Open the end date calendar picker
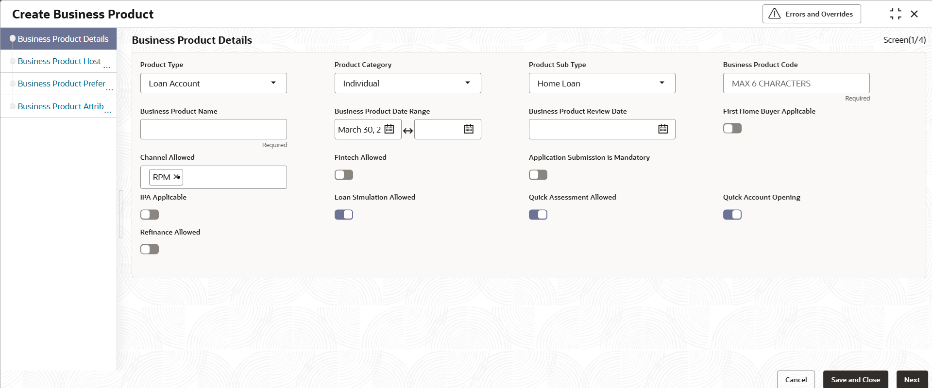This screenshot has width=932, height=388. [x=469, y=129]
